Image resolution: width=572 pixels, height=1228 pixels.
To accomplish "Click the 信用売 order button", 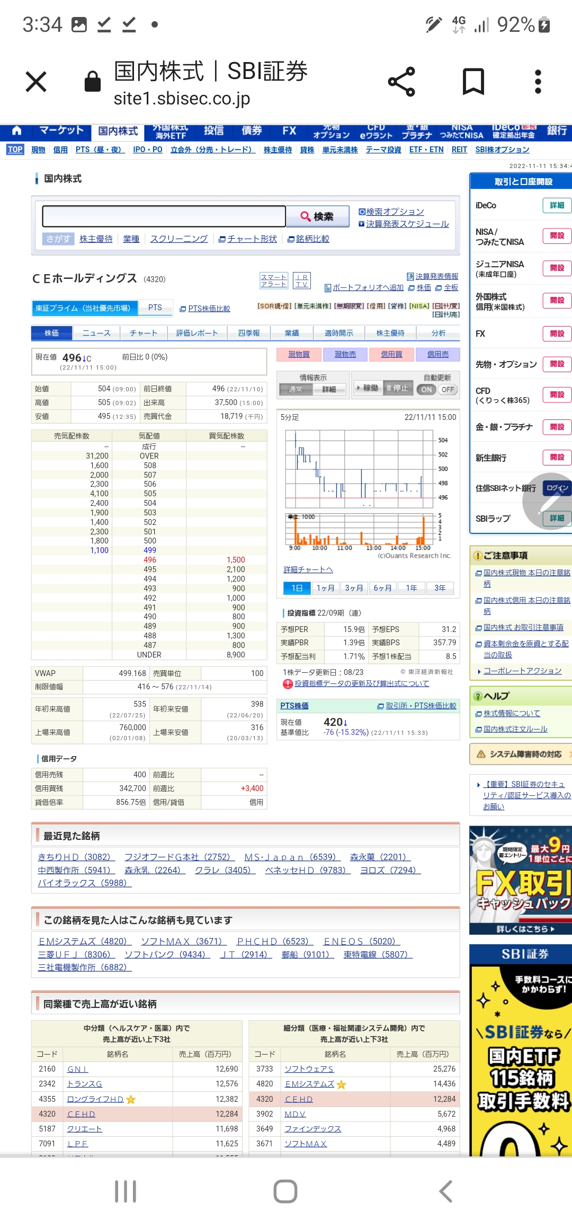I will click(438, 354).
